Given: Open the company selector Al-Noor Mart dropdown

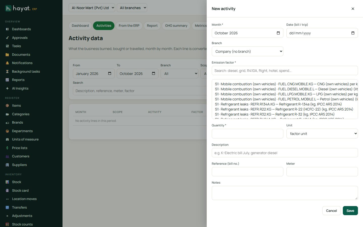Looking at the screenshot, I should click(x=92, y=8).
